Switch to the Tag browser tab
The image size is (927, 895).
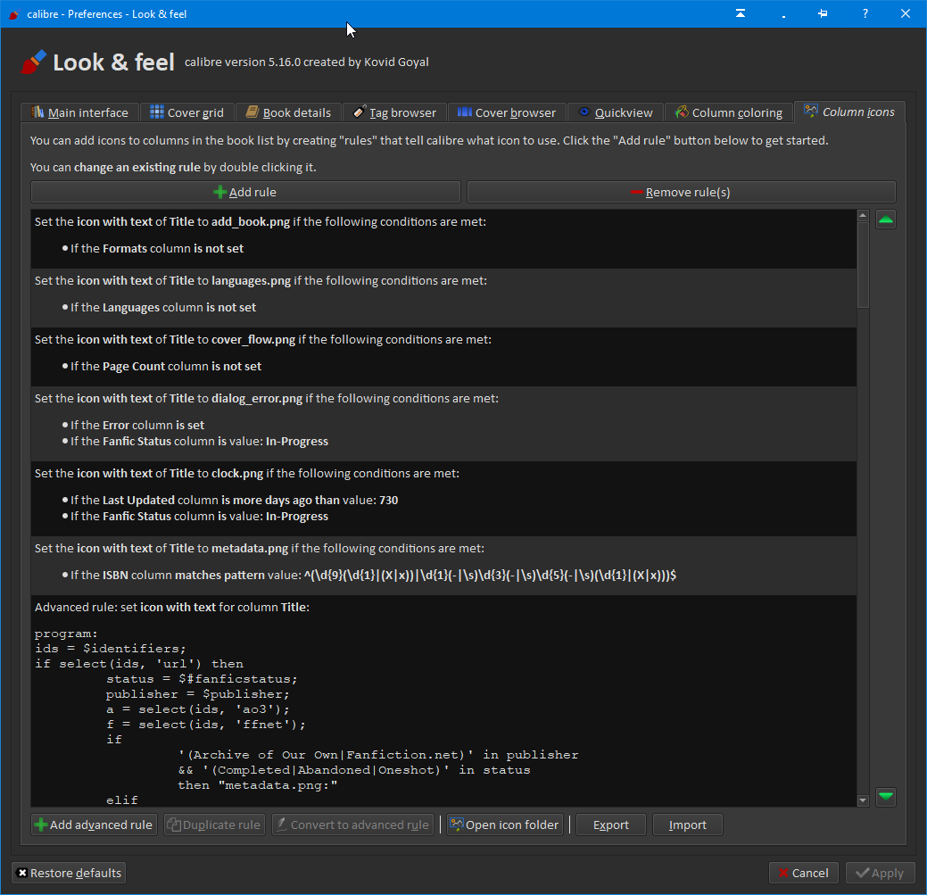[x=394, y=112]
